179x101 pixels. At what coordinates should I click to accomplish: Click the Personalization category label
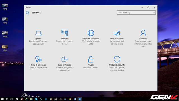coord(117,39)
